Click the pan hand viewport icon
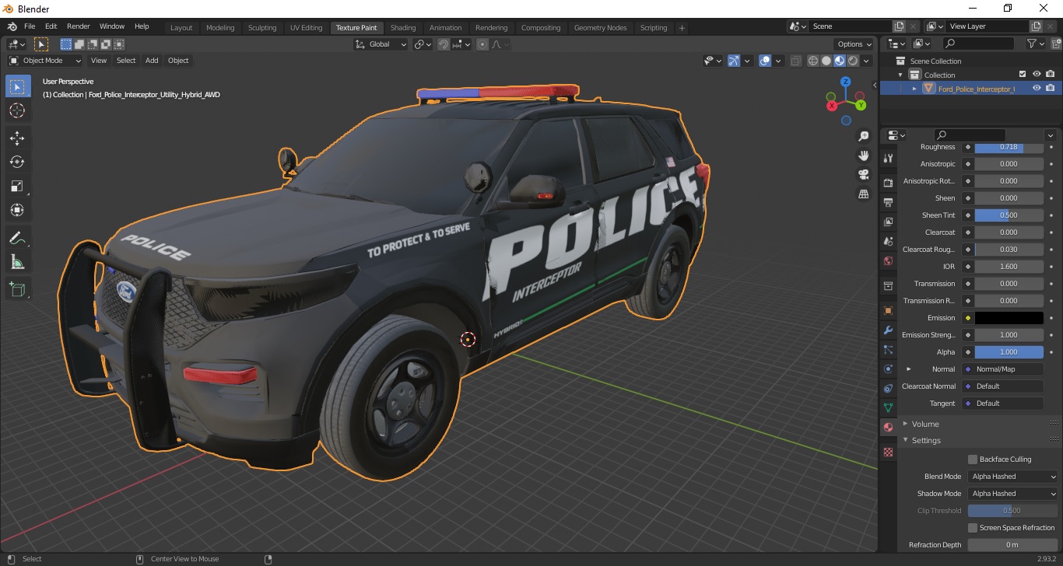The width and height of the screenshot is (1063, 566). pyautogui.click(x=864, y=155)
